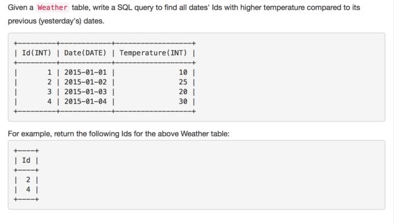This screenshot has width=394, height=224.
Task: Click Id value 3 in Weather table
Action: coord(49,92)
